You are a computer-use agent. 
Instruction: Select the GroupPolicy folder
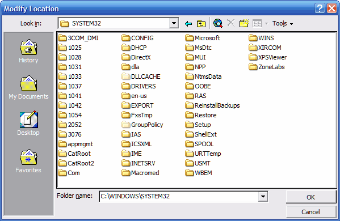[142, 125]
